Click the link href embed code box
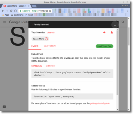The image size is (133, 114). (x=72, y=74)
